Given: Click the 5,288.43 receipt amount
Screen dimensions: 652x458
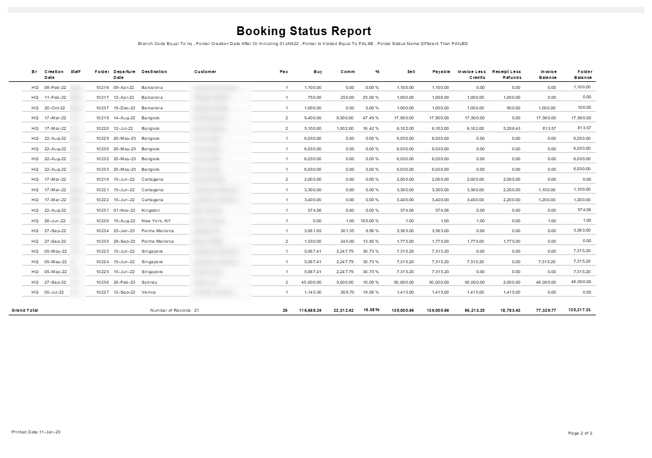Looking at the screenshot, I should click(x=512, y=129).
